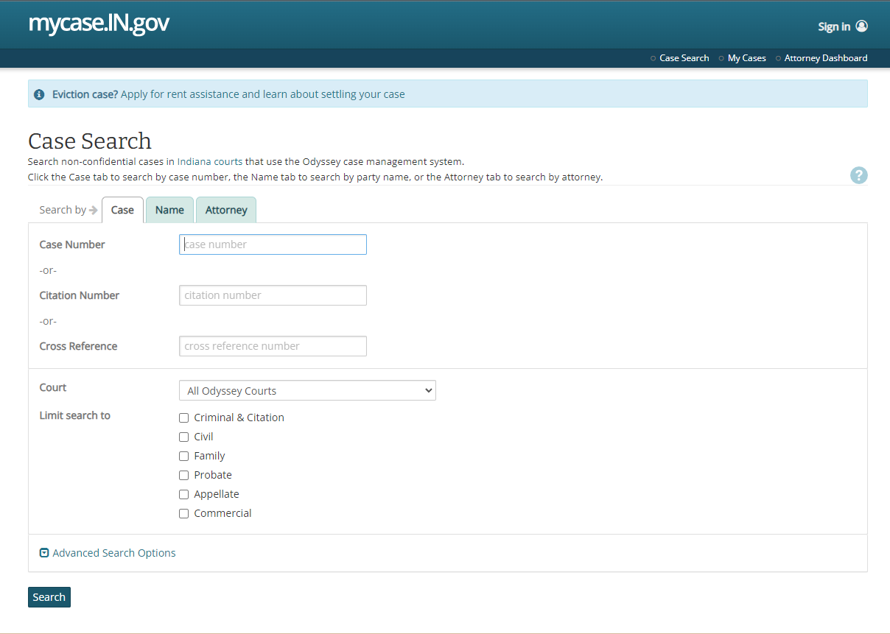The height and width of the screenshot is (634, 890).
Task: Switch to the Name tab
Action: click(x=169, y=210)
